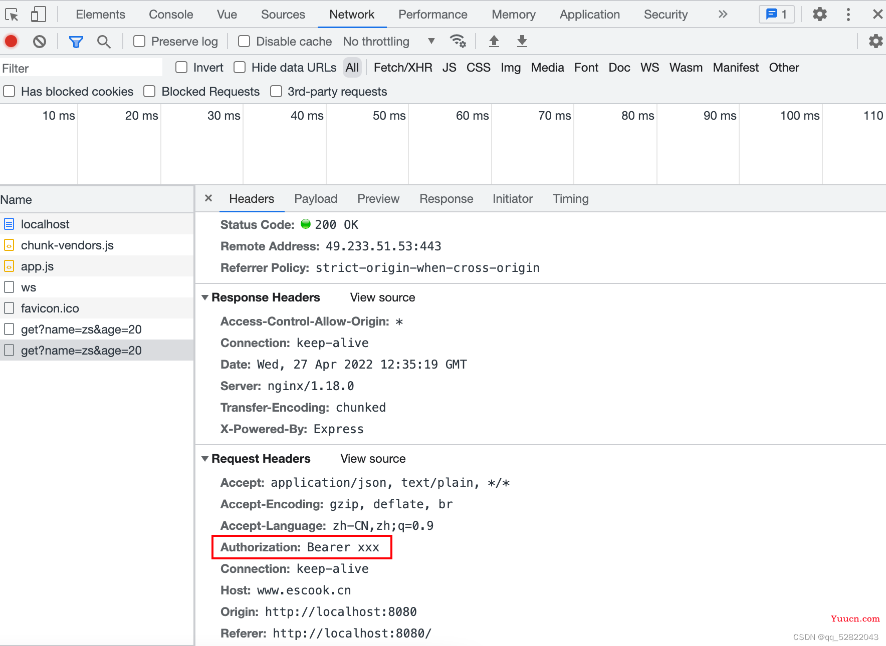
Task: Open the Response tab of request
Action: [447, 199]
